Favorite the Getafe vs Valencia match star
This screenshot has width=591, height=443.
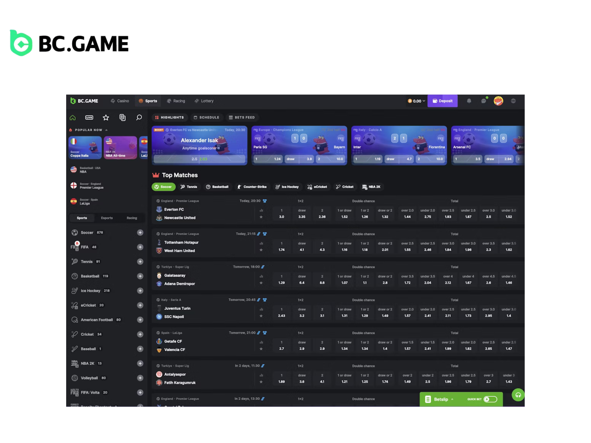[261, 349]
